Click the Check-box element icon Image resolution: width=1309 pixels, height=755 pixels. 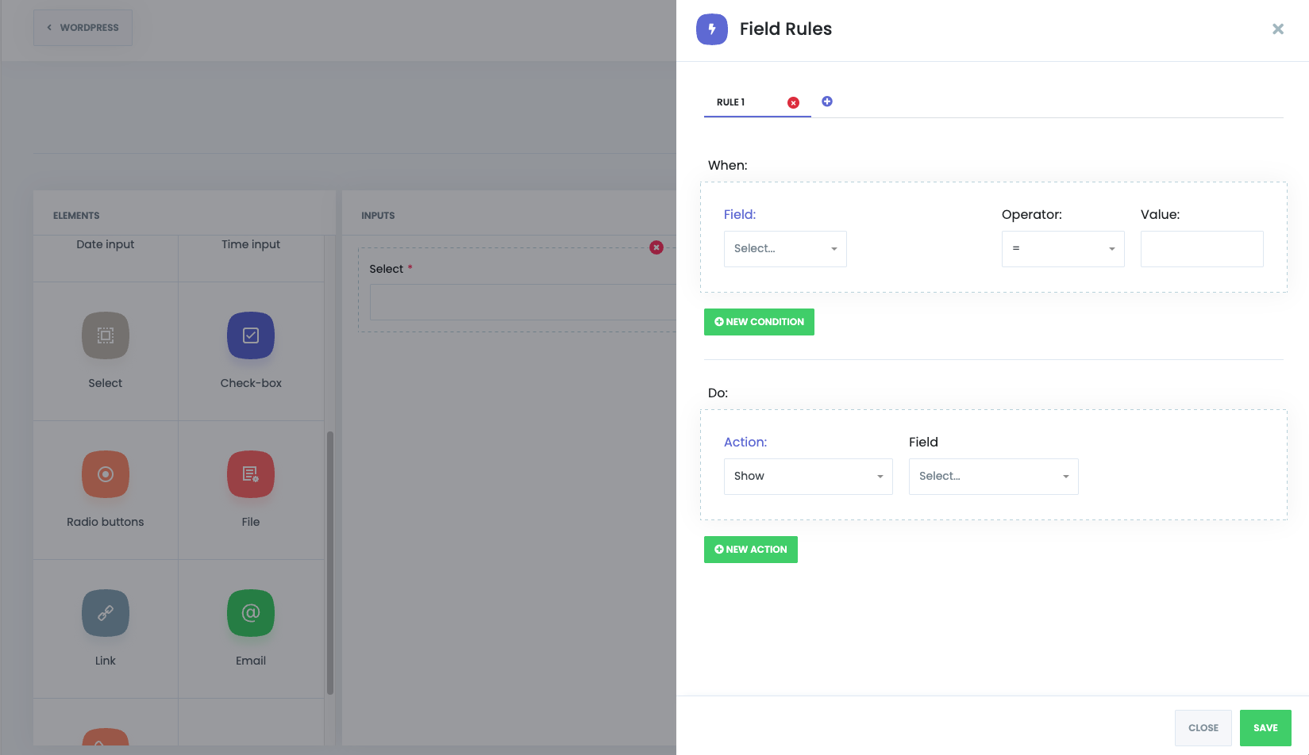pyautogui.click(x=251, y=335)
